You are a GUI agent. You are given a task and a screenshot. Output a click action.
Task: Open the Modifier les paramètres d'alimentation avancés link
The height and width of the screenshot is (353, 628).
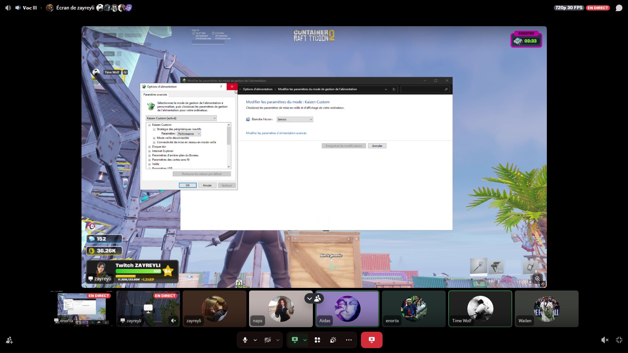[276, 133]
